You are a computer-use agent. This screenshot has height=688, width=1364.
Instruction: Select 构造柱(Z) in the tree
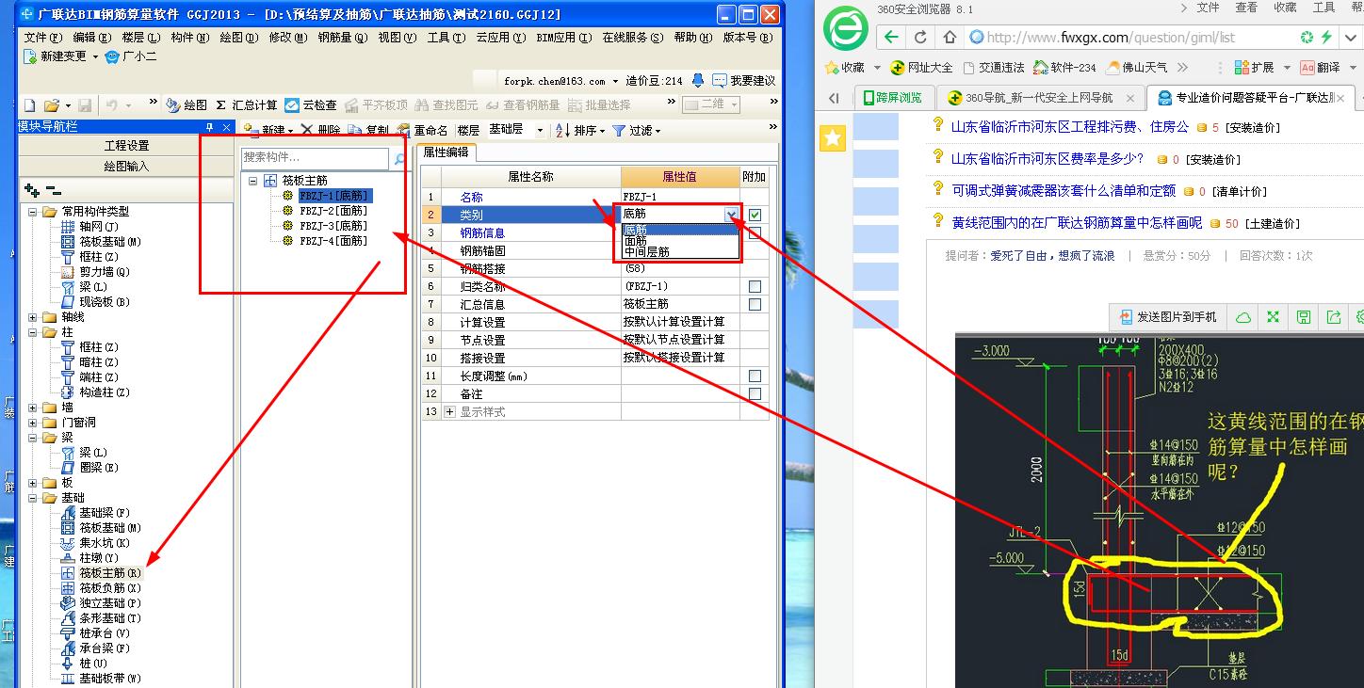tap(96, 392)
